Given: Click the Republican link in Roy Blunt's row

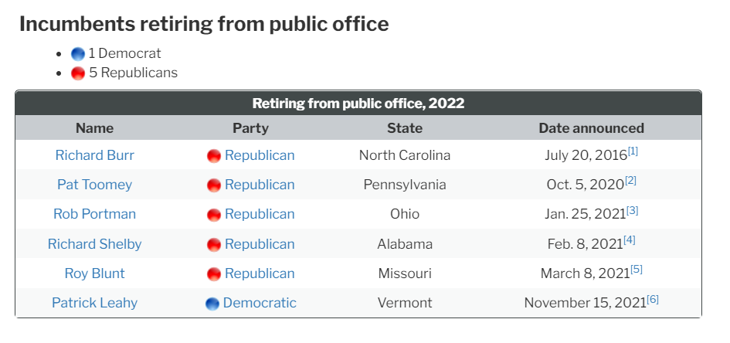Looking at the screenshot, I should click(260, 273).
